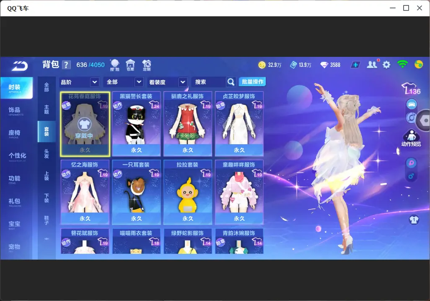Open the friends list icon
The image size is (430, 301).
[372, 64]
